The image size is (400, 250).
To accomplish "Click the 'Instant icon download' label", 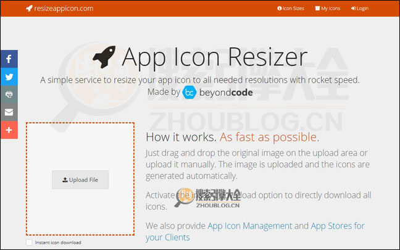I will pyautogui.click(x=58, y=243).
